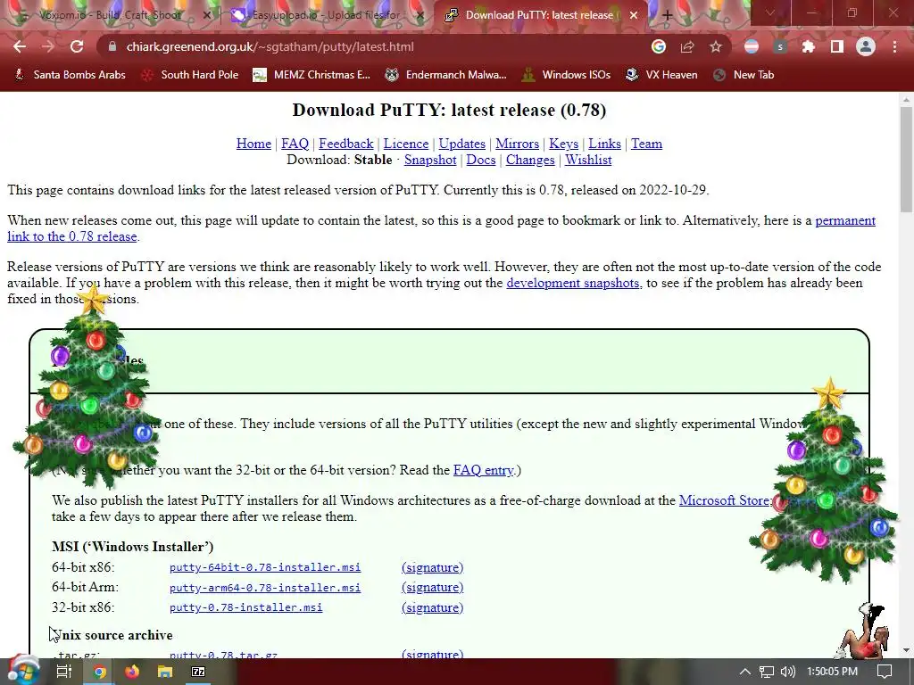Close the Download PuTTY tab

634,15
